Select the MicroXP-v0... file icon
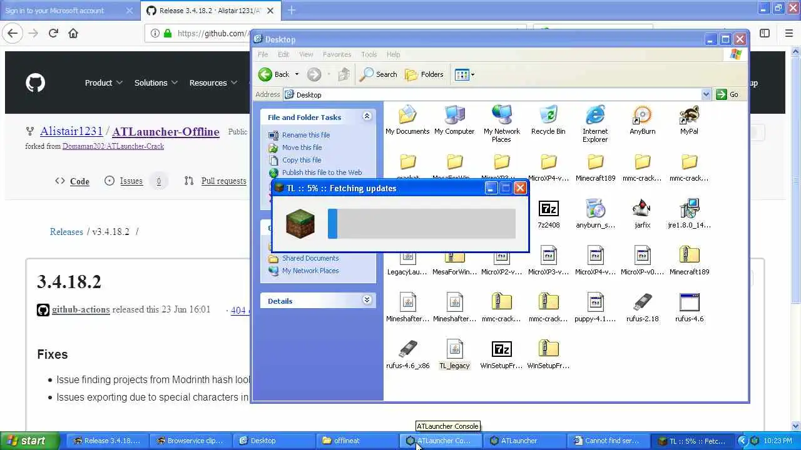Screen dimensions: 801x450 click(x=642, y=261)
